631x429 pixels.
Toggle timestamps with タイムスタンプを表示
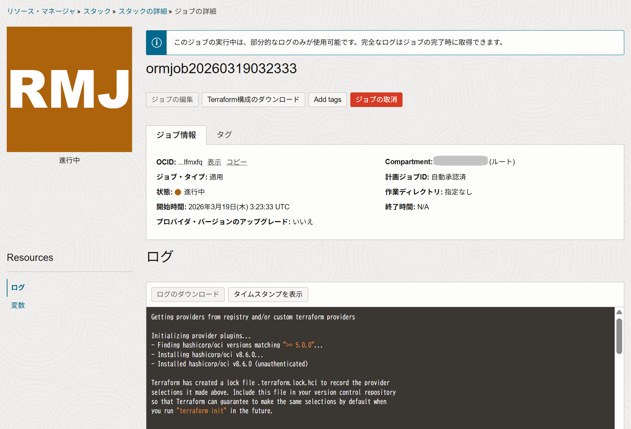(x=268, y=294)
